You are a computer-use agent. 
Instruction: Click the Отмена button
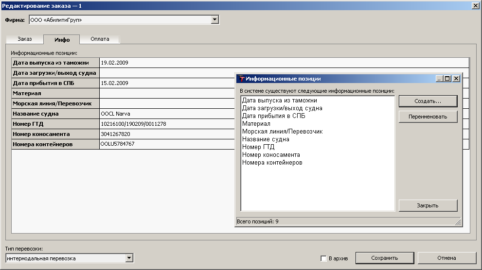(x=446, y=258)
